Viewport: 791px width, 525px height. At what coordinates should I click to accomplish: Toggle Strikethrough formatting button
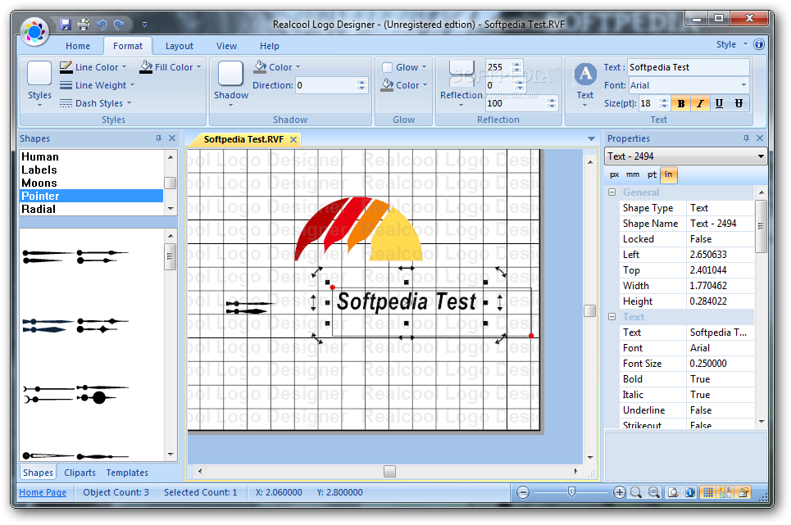click(739, 103)
